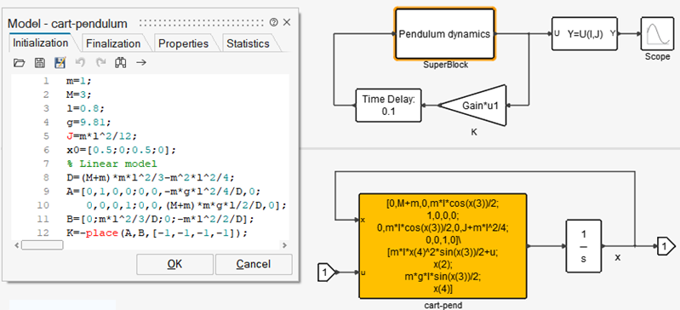Click the open file folder icon
The height and width of the screenshot is (310, 680).
[19, 63]
